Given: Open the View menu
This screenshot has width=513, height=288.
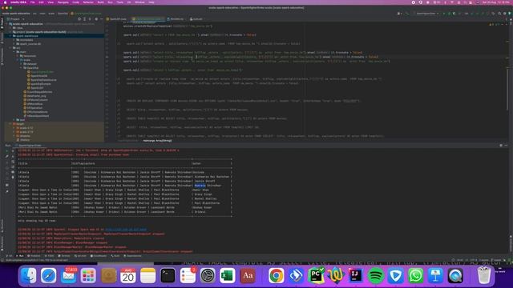Looking at the screenshot, I should point(50,2).
